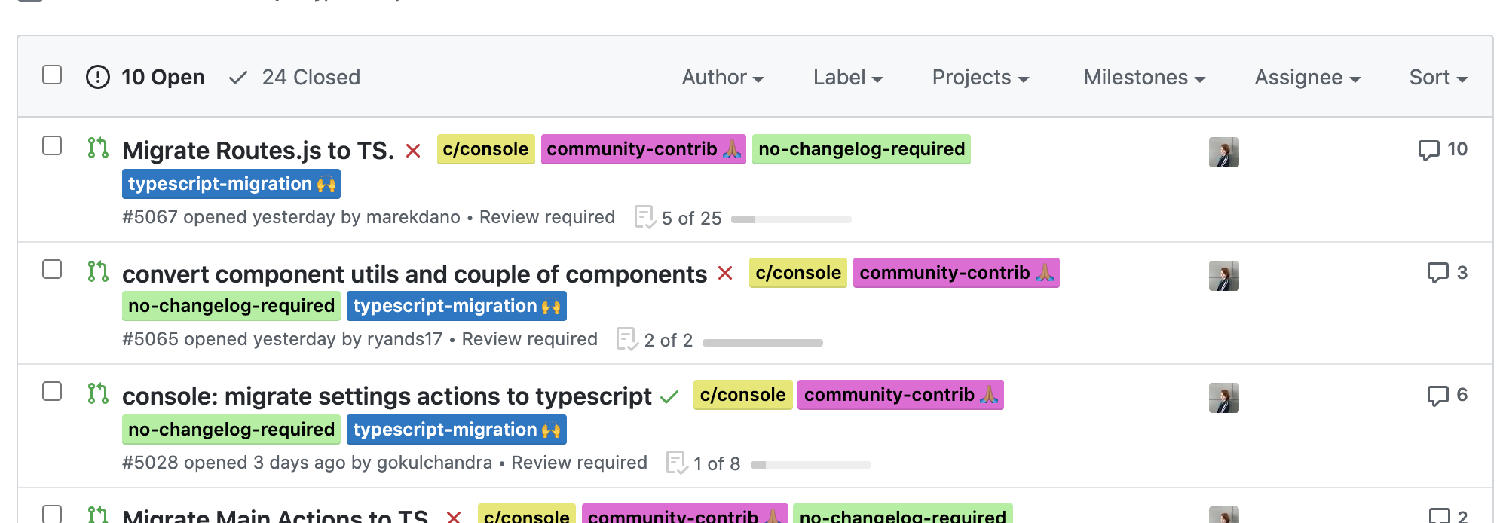1503x523 pixels.
Task: Open the Author filter dropdown
Action: click(x=722, y=78)
